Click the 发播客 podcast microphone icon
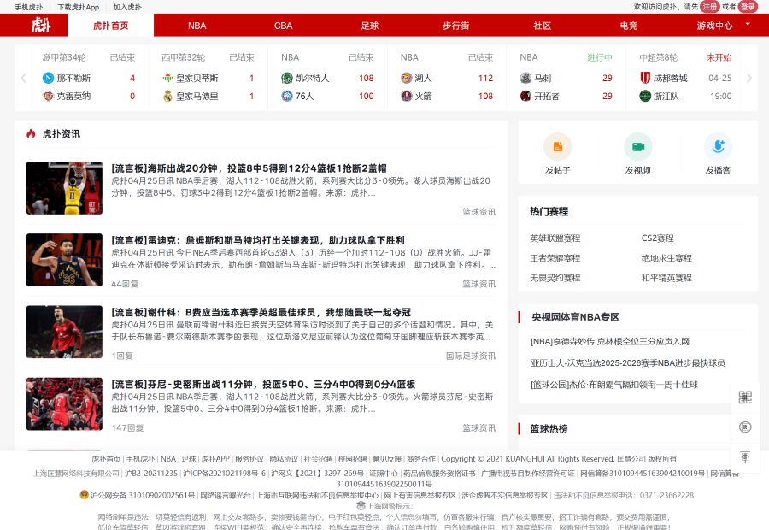The width and height of the screenshot is (769, 530). pos(716,146)
